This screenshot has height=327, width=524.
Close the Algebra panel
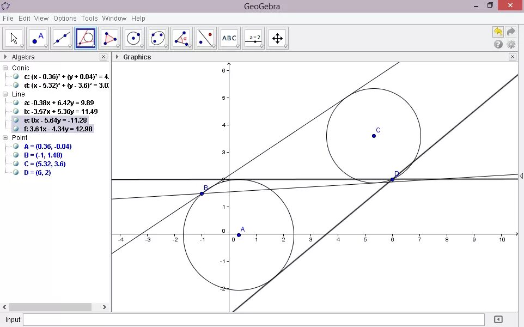click(103, 57)
